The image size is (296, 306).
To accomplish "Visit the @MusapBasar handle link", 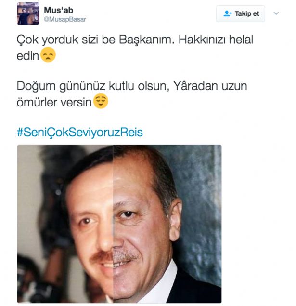I will tap(65, 19).
